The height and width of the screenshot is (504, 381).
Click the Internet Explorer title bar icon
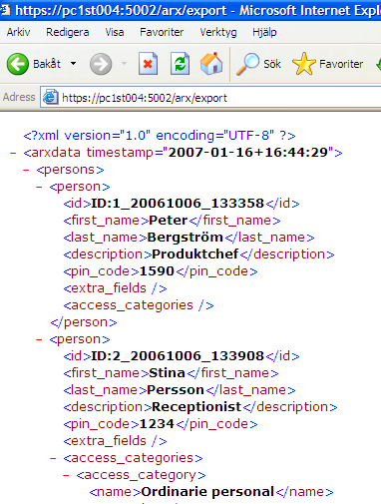pos(5,10)
